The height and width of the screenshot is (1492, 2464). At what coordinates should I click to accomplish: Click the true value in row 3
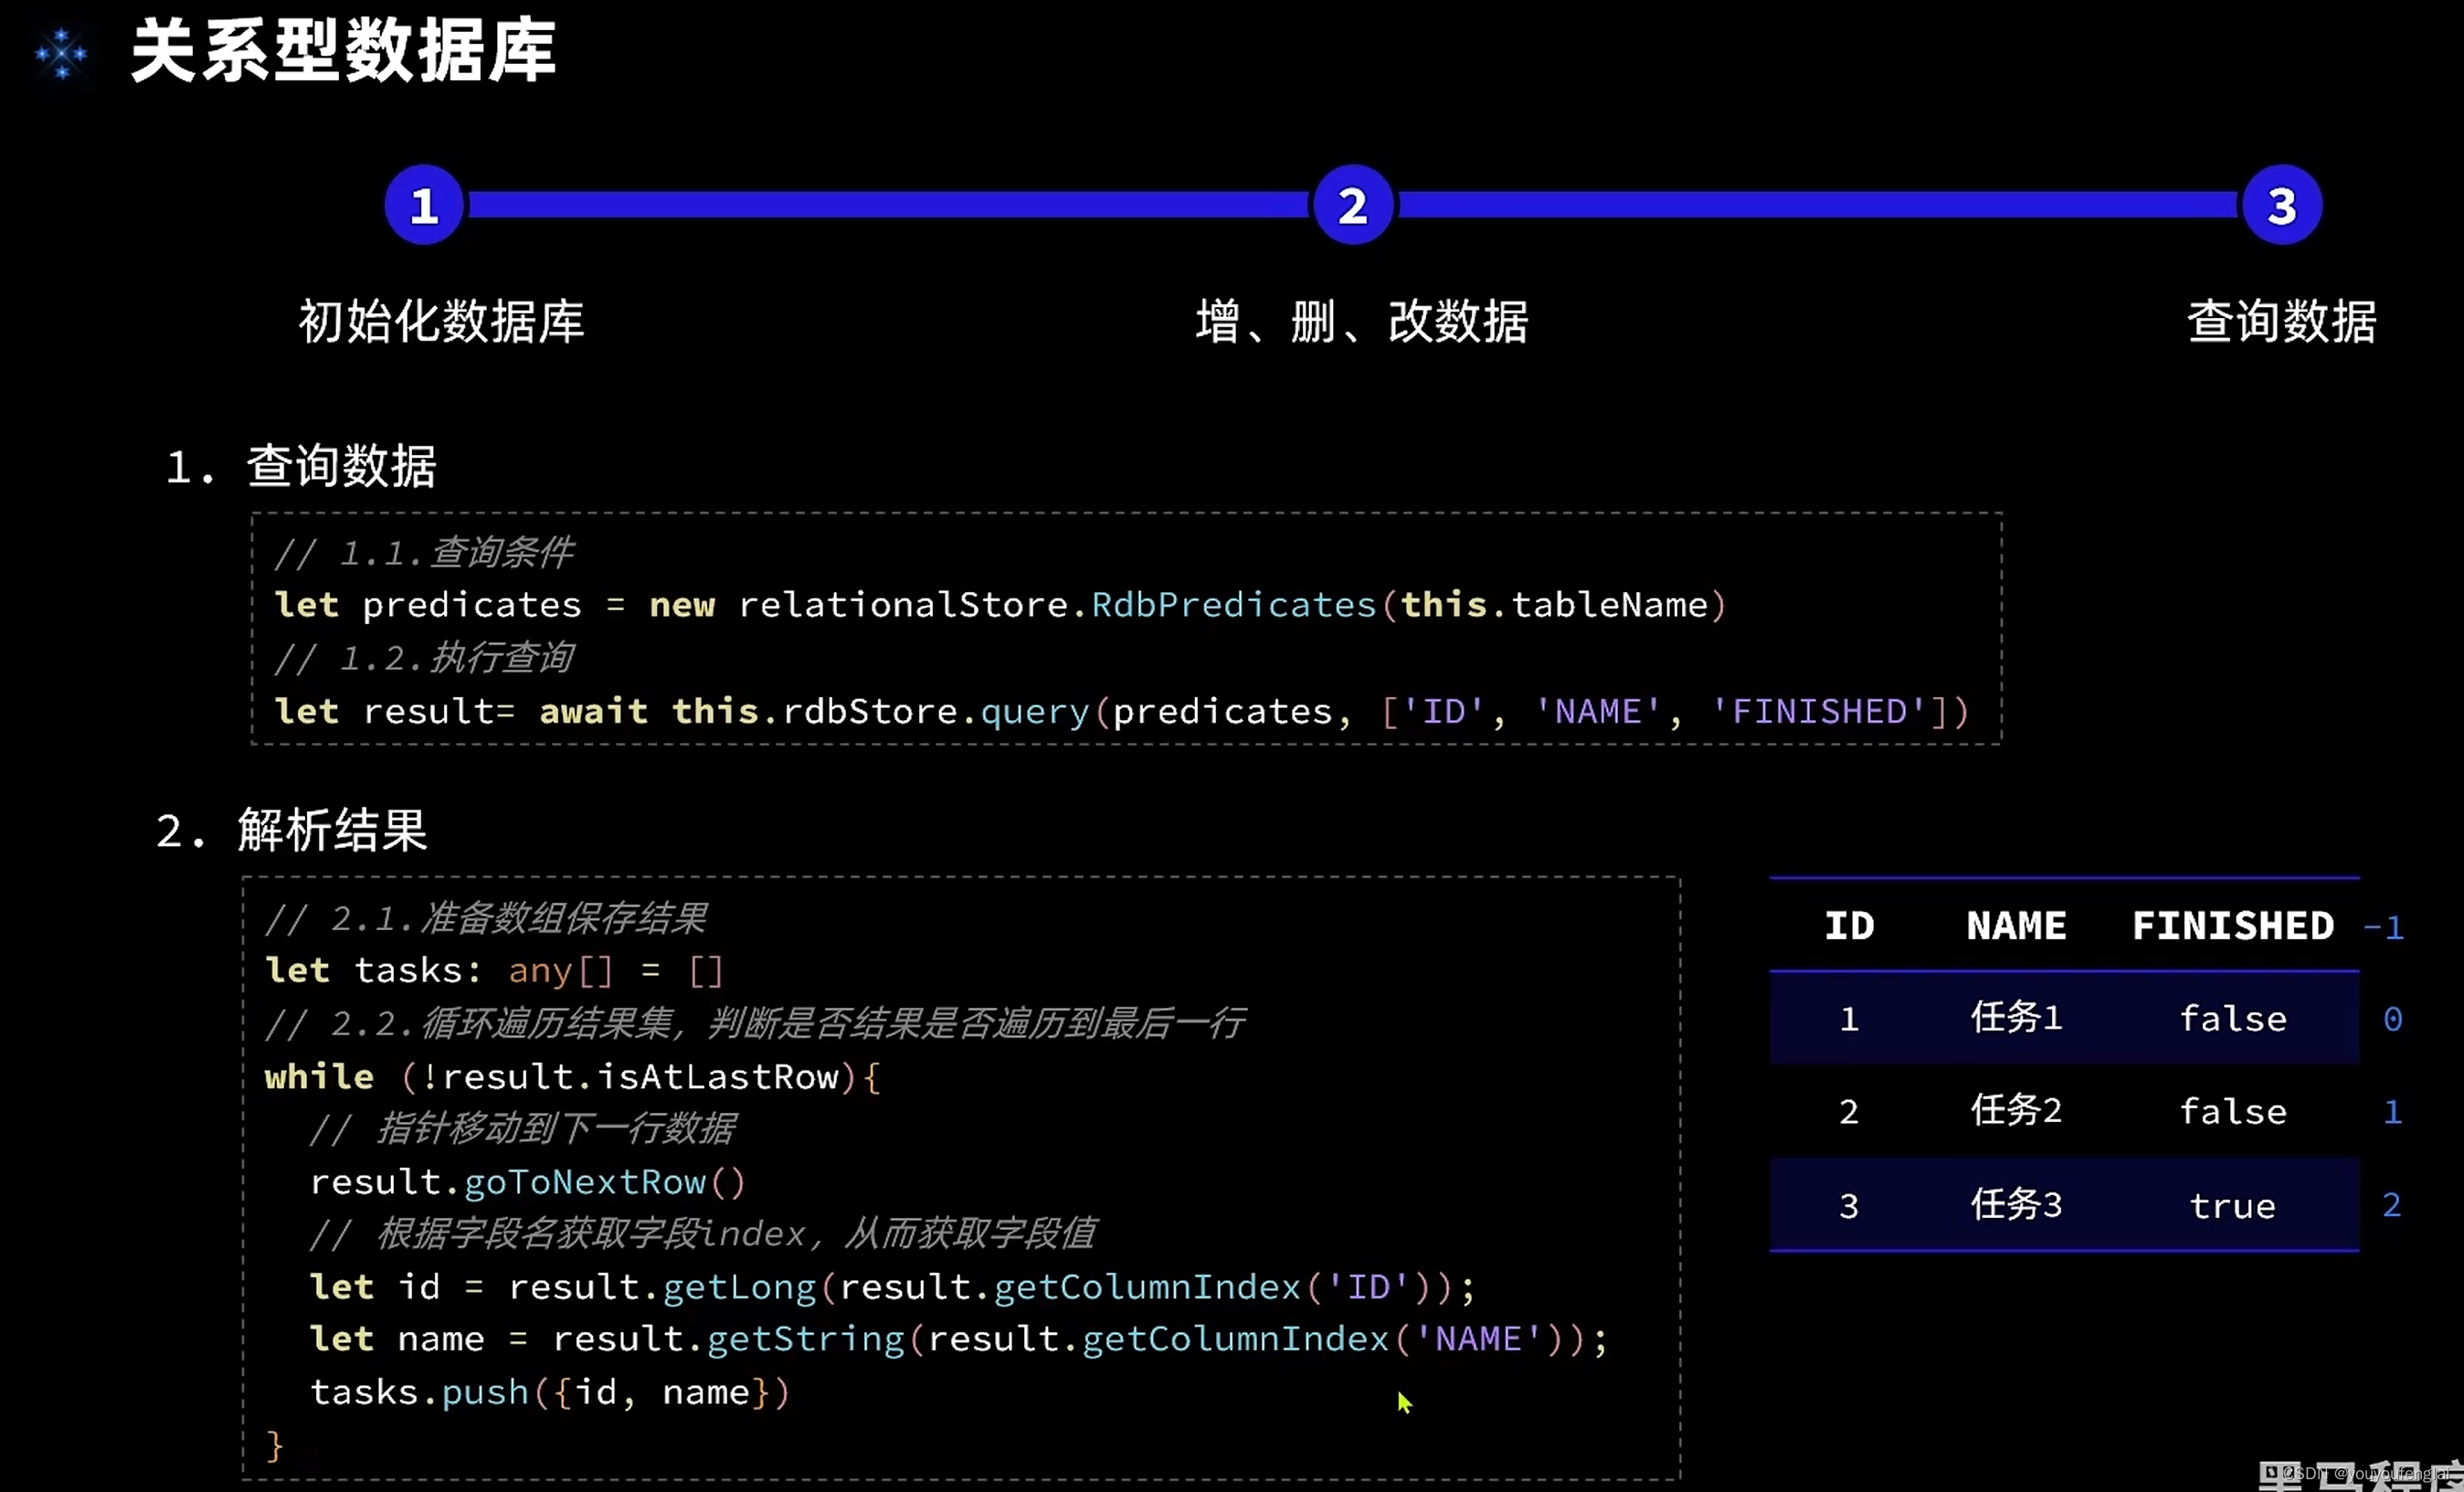point(2233,1206)
